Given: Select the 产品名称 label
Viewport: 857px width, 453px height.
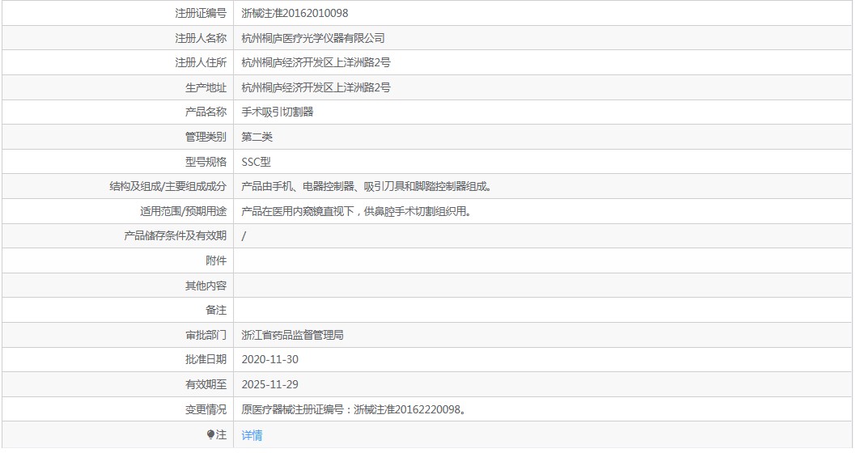Looking at the screenshot, I should [206, 112].
